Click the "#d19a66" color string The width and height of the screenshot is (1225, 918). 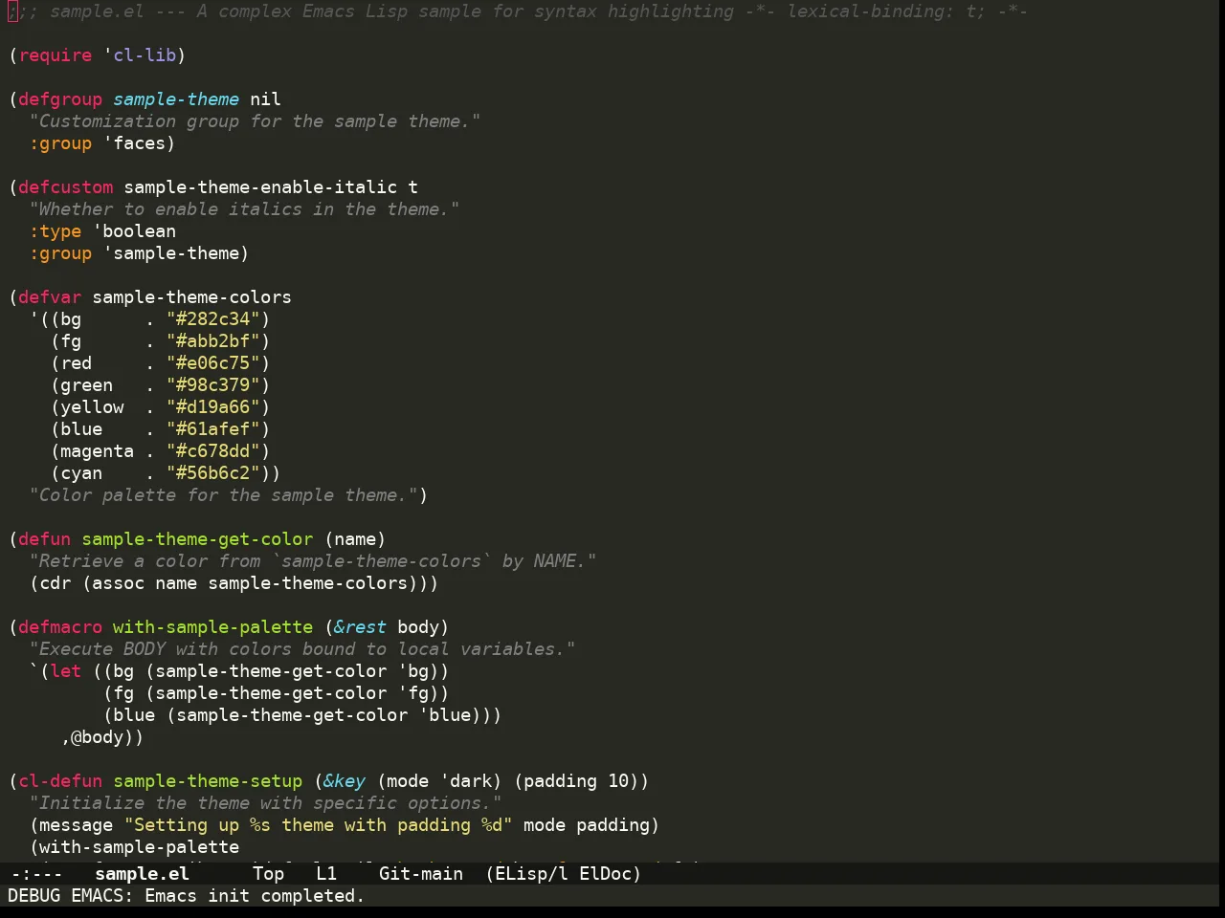tap(212, 407)
